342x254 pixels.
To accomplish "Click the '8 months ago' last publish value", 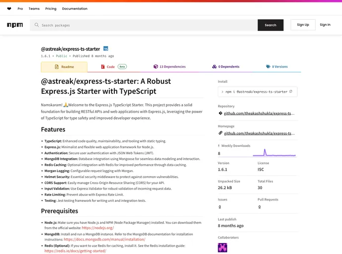I will click(231, 226).
